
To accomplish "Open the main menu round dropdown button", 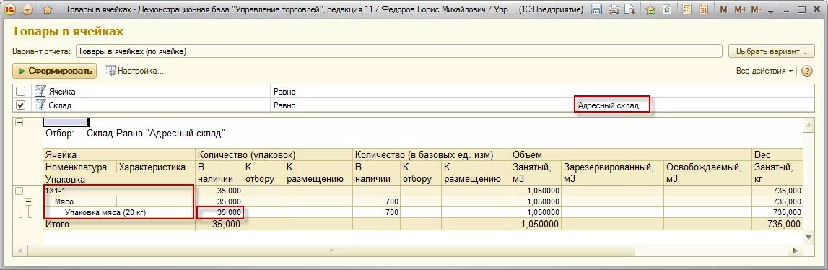I will coord(28,9).
